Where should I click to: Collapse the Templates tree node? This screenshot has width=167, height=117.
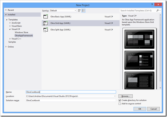pyautogui.click(x=7, y=19)
